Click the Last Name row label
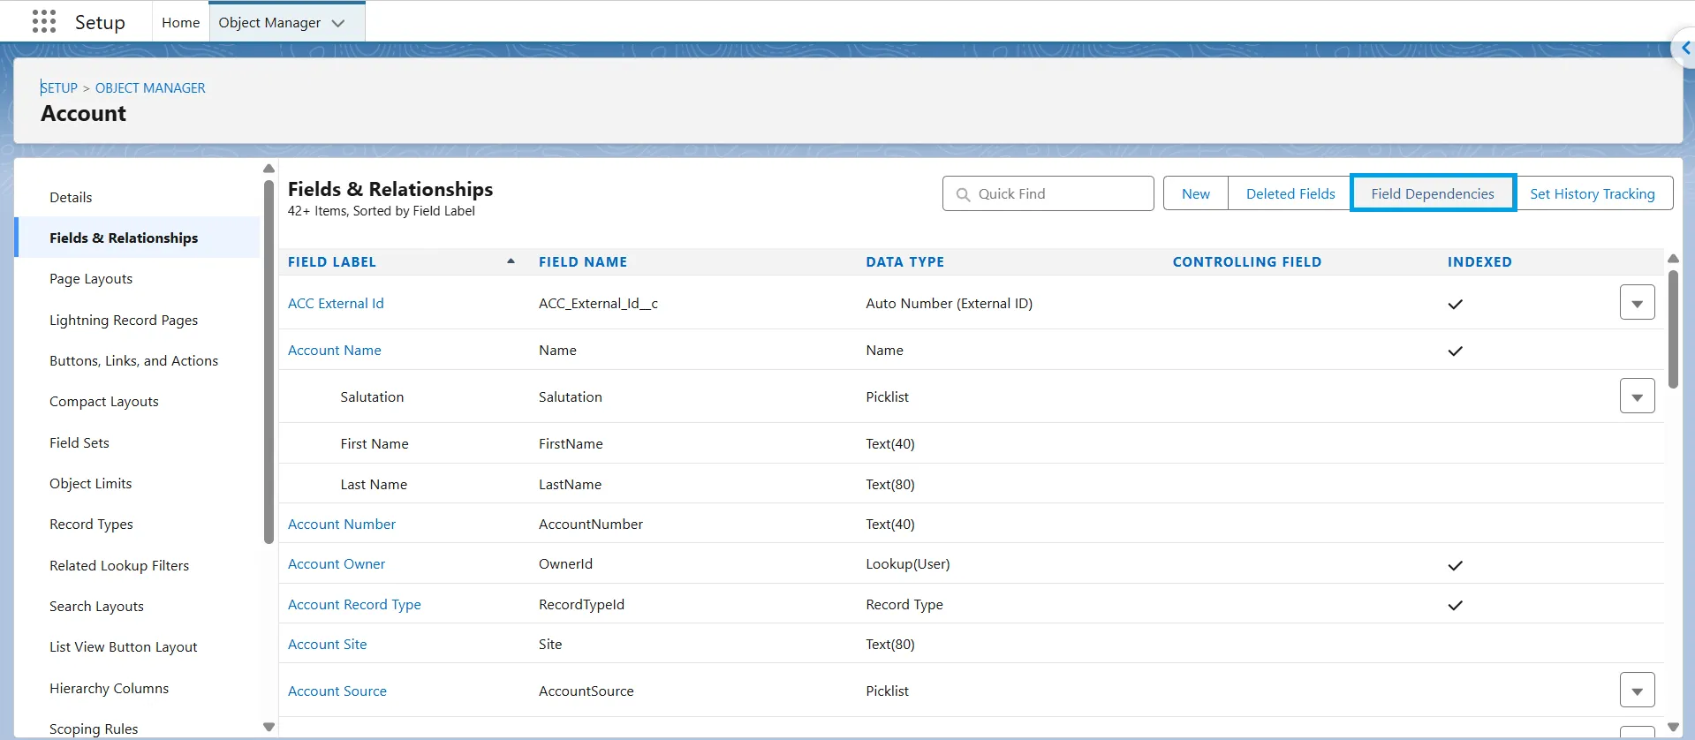 (374, 484)
